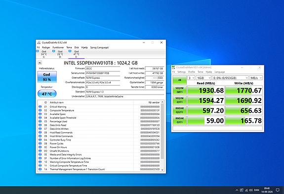
Task: Open the Sprog (Language) menu in CrystalDiskInfo
Action: coord(99,48)
